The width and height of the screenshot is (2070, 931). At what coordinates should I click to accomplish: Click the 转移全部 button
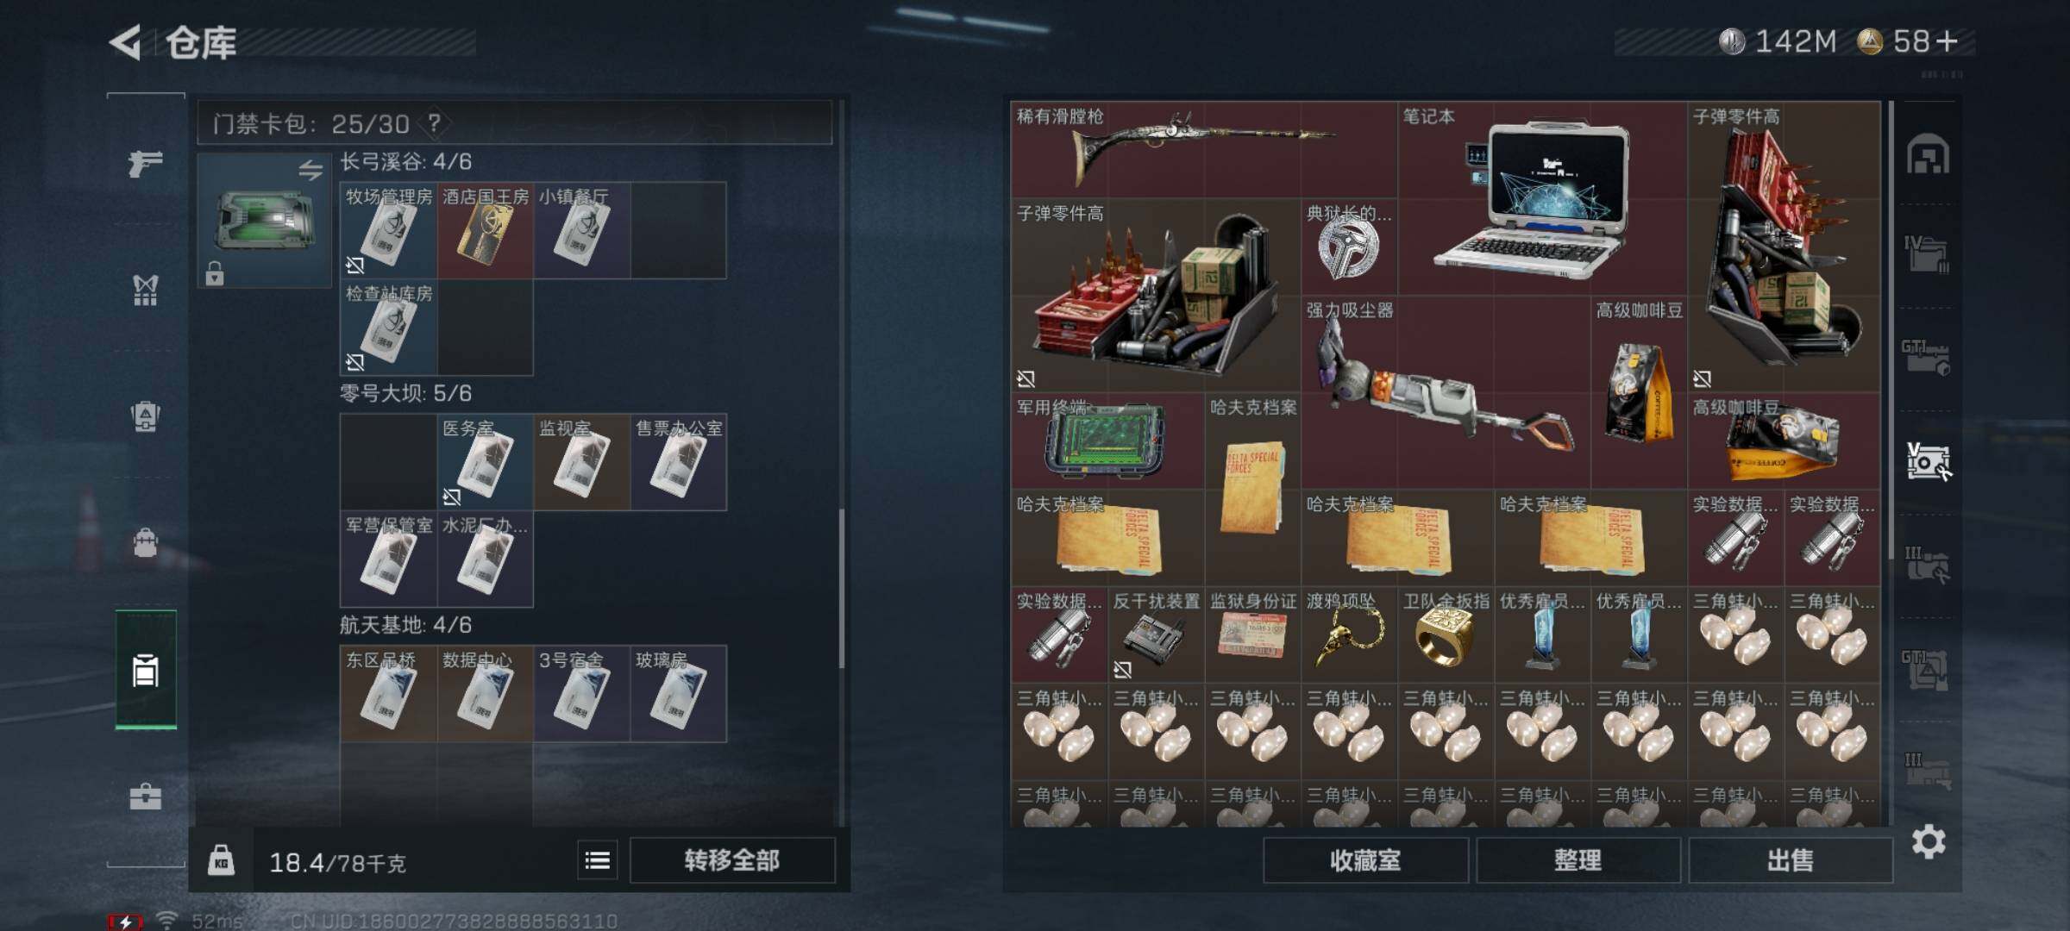coord(732,859)
